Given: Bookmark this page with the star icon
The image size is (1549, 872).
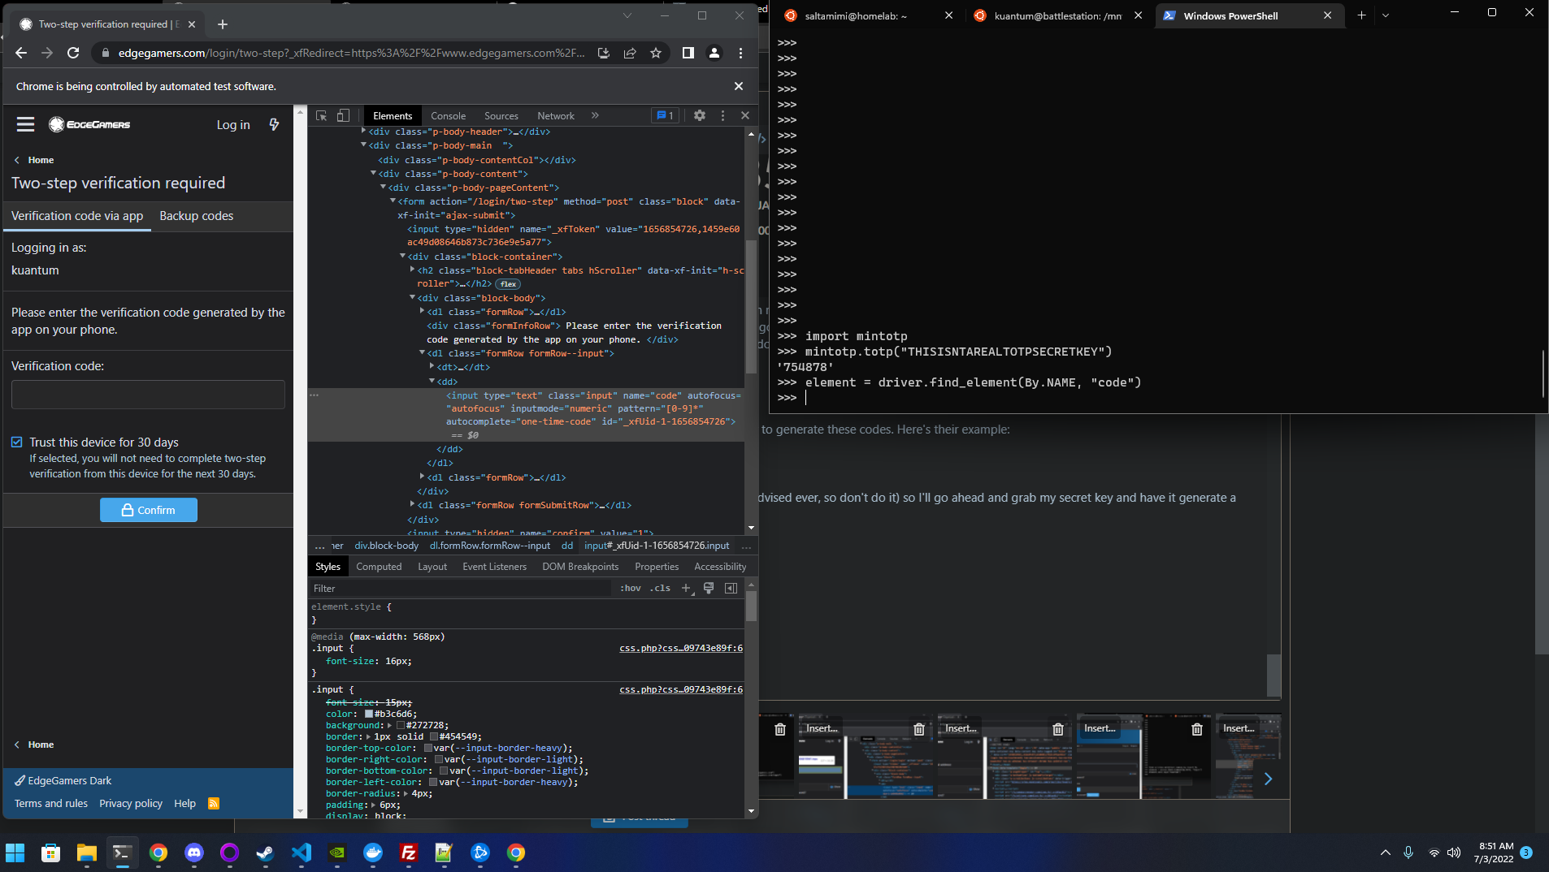Looking at the screenshot, I should coord(656,53).
